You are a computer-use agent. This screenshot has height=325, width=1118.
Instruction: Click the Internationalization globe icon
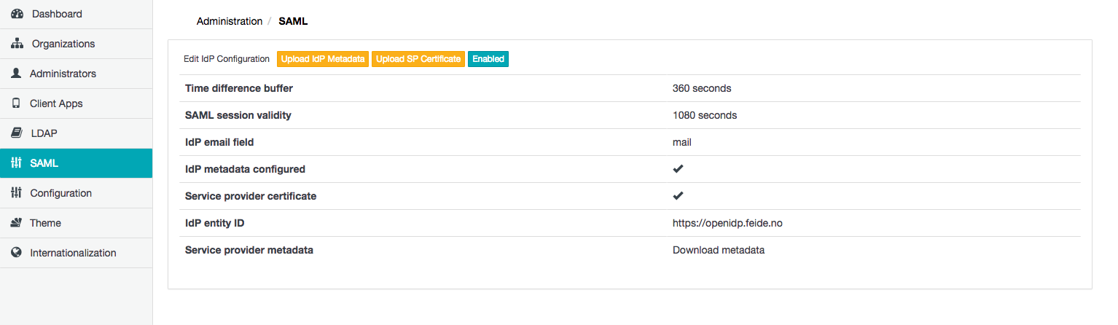pos(16,253)
